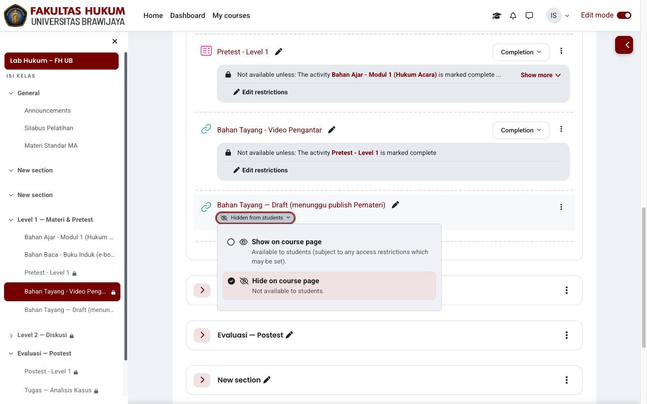Select first New section in sidebar
Image resolution: width=647 pixels, height=404 pixels.
[x=35, y=170]
